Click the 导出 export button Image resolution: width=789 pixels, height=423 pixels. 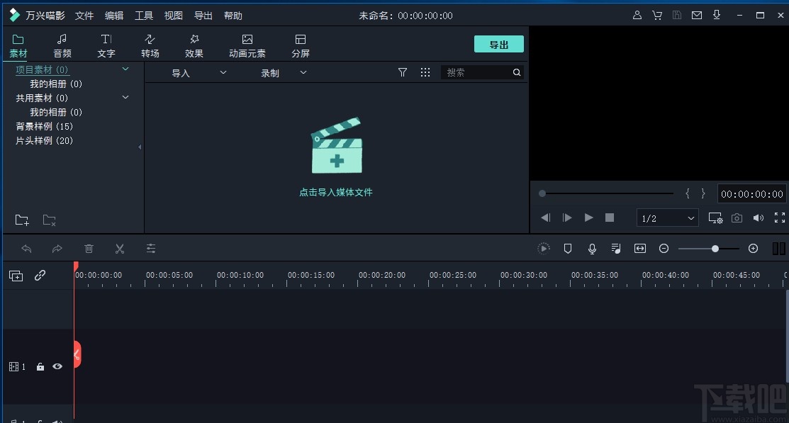(x=498, y=43)
